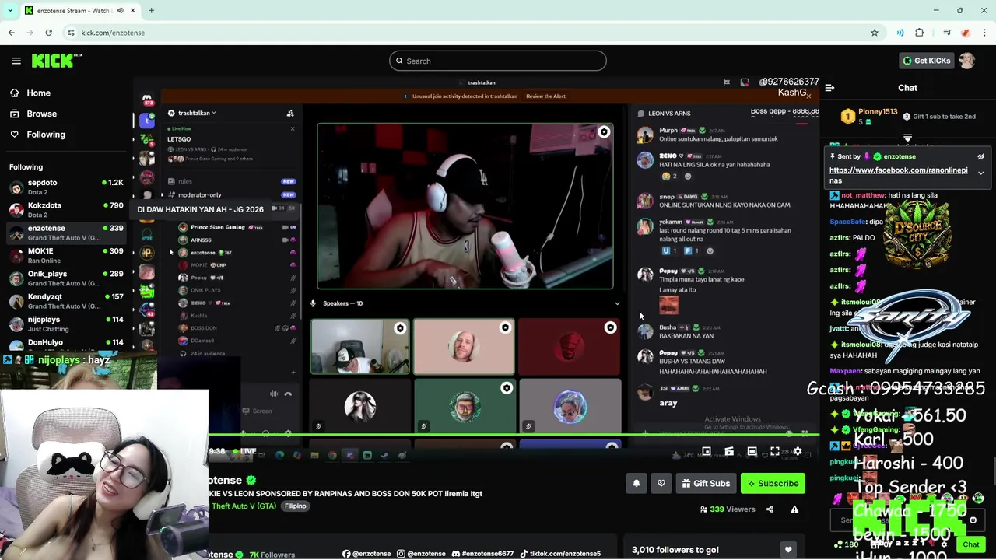Open a new browser tab
996x560 pixels.
coord(152,11)
